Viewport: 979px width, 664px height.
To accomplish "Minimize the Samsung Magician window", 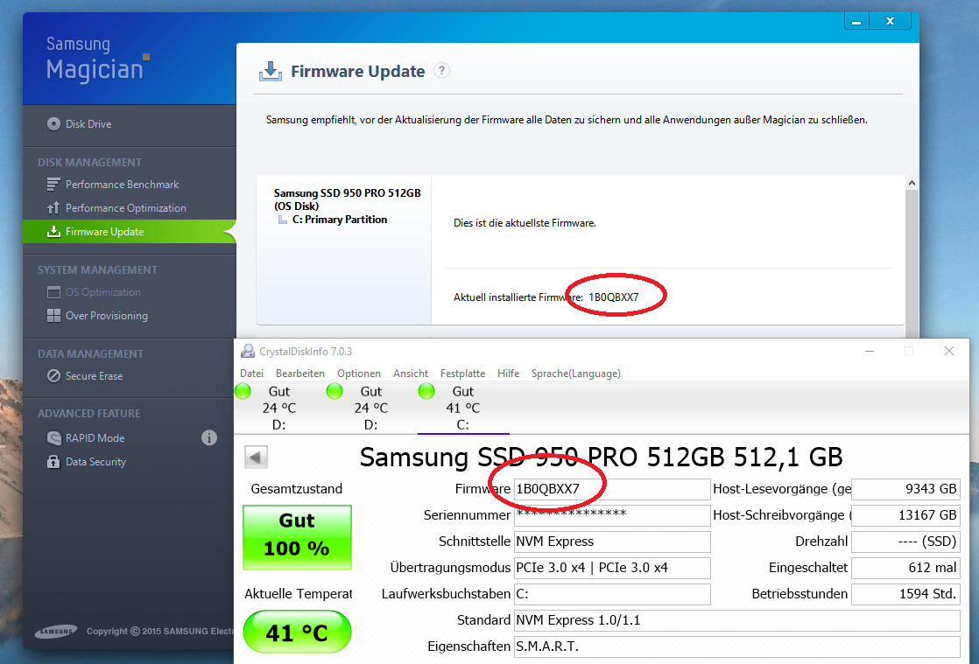I will click(x=856, y=21).
